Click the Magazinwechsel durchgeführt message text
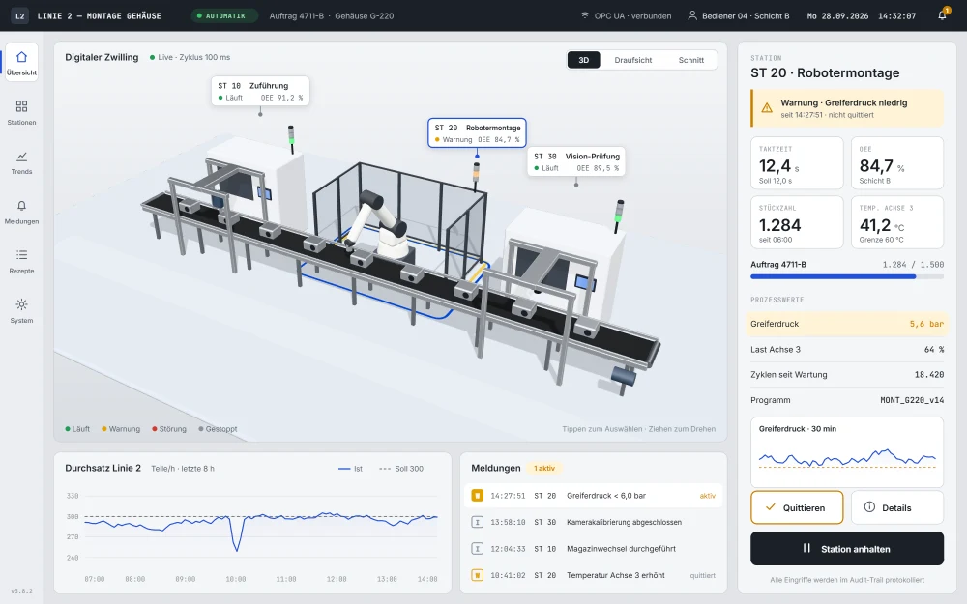967x604 pixels. (621, 549)
